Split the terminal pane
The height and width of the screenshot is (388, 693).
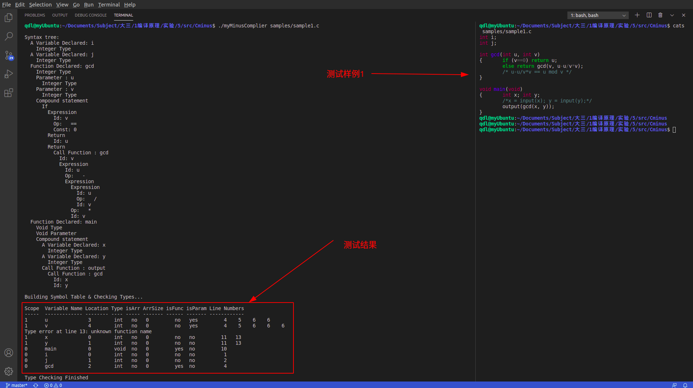click(x=649, y=15)
